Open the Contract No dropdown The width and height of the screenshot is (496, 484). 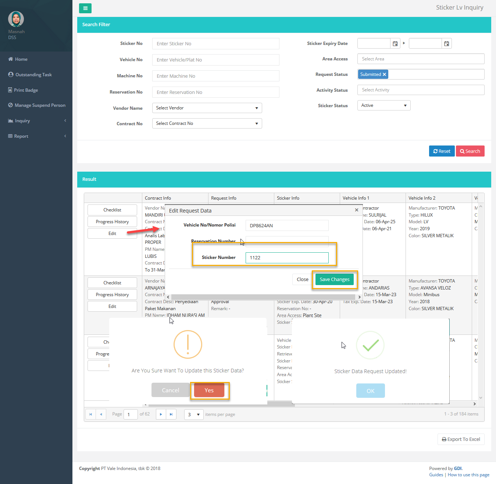[x=207, y=123]
